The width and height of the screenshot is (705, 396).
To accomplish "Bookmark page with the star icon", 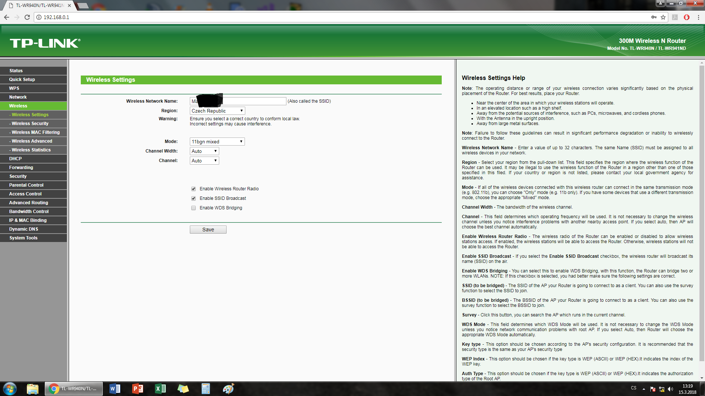I will (x=663, y=17).
